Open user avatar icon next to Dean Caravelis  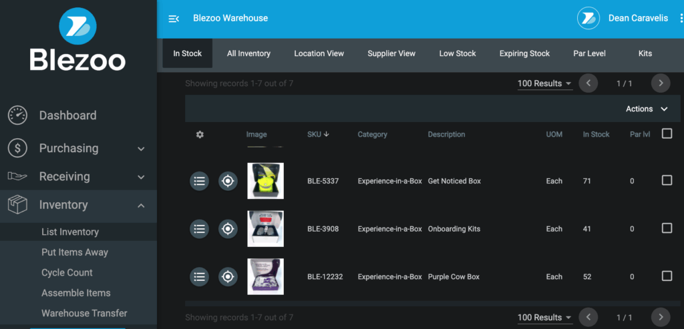(588, 18)
